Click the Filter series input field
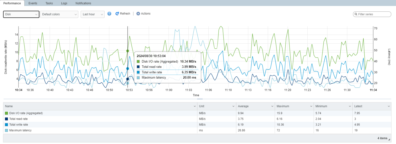Viewport: 396px width, 144px height. (372, 14)
